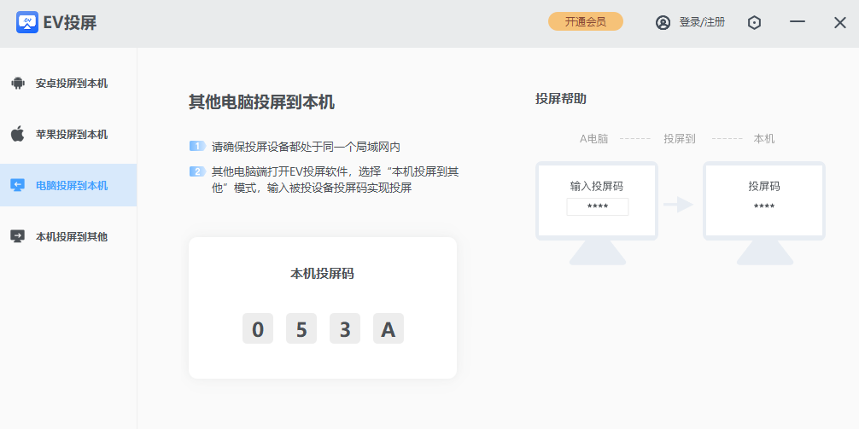The image size is (859, 429).
Task: Click the arrow between the two monitors
Action: (x=679, y=205)
